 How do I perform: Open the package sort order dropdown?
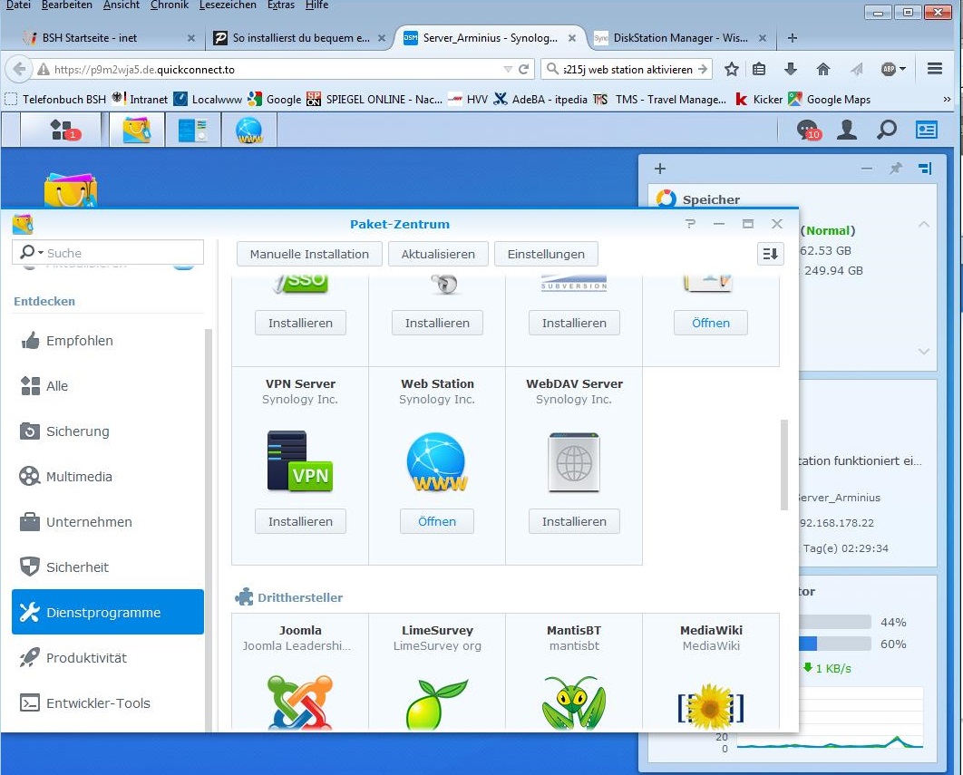click(x=770, y=254)
